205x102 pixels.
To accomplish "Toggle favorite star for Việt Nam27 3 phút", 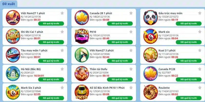I will coord(131,50).
